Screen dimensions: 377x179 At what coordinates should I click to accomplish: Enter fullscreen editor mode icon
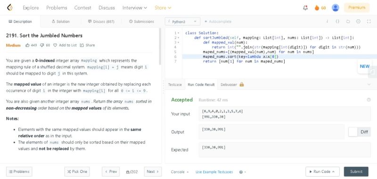click(369, 21)
